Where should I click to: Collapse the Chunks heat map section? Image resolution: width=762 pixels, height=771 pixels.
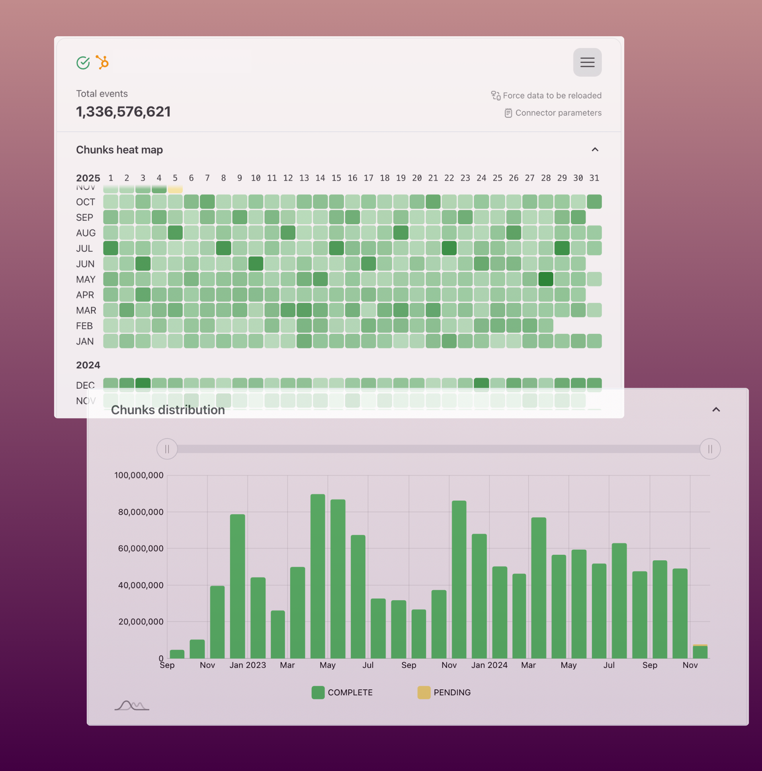(594, 150)
